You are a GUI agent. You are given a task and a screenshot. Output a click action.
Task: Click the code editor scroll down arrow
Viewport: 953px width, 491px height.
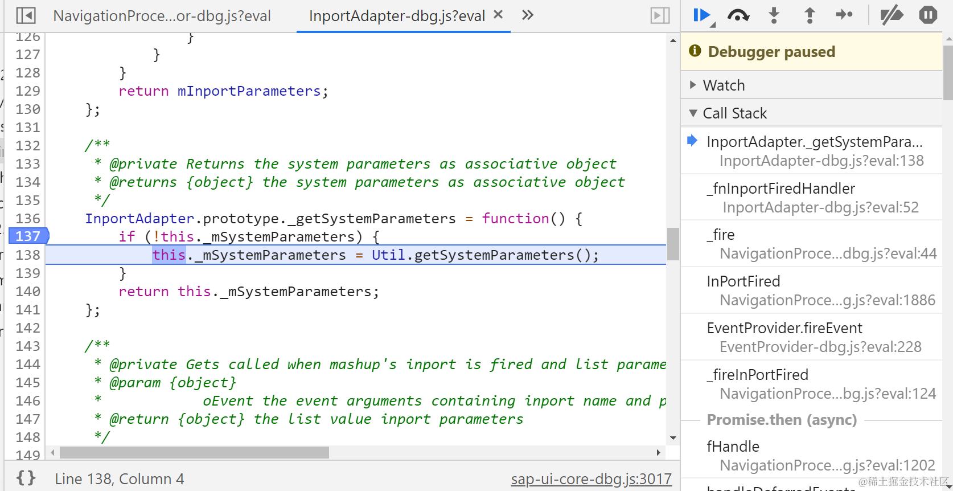tap(673, 438)
